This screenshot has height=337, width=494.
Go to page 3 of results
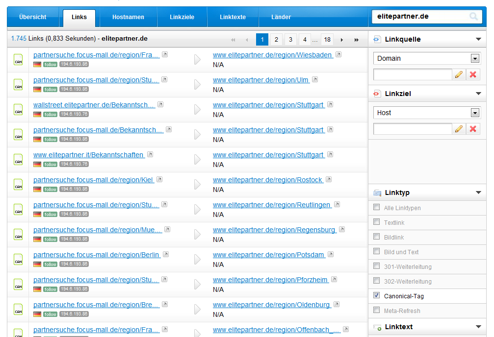point(290,40)
